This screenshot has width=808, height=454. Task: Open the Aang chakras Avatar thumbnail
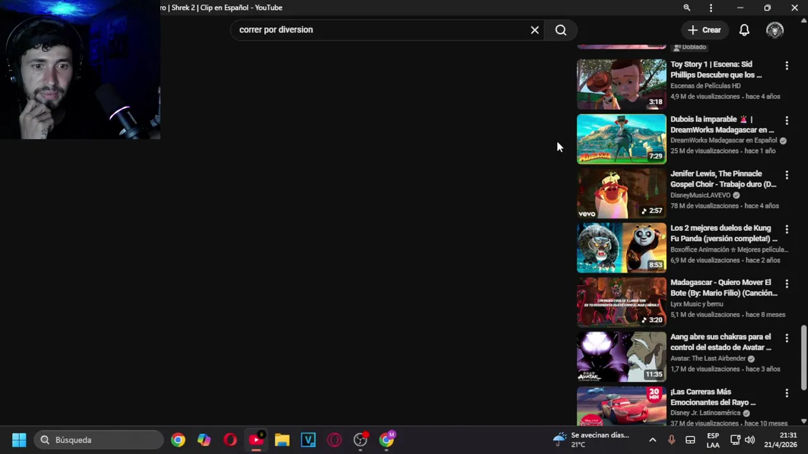(x=621, y=357)
